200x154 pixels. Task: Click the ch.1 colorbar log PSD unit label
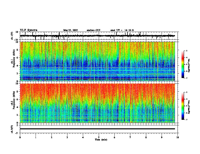pyautogui.click(x=189, y=66)
